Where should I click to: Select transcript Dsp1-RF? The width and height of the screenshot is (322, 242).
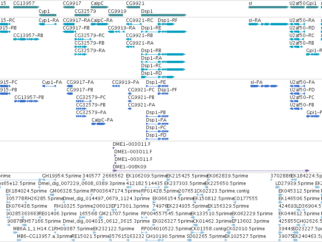pos(167,20)
